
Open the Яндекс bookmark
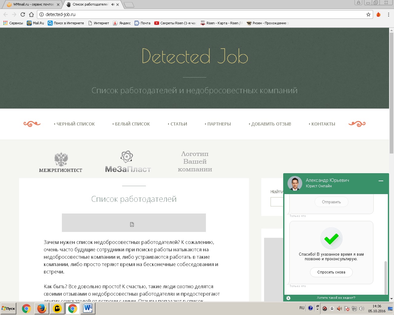(122, 23)
